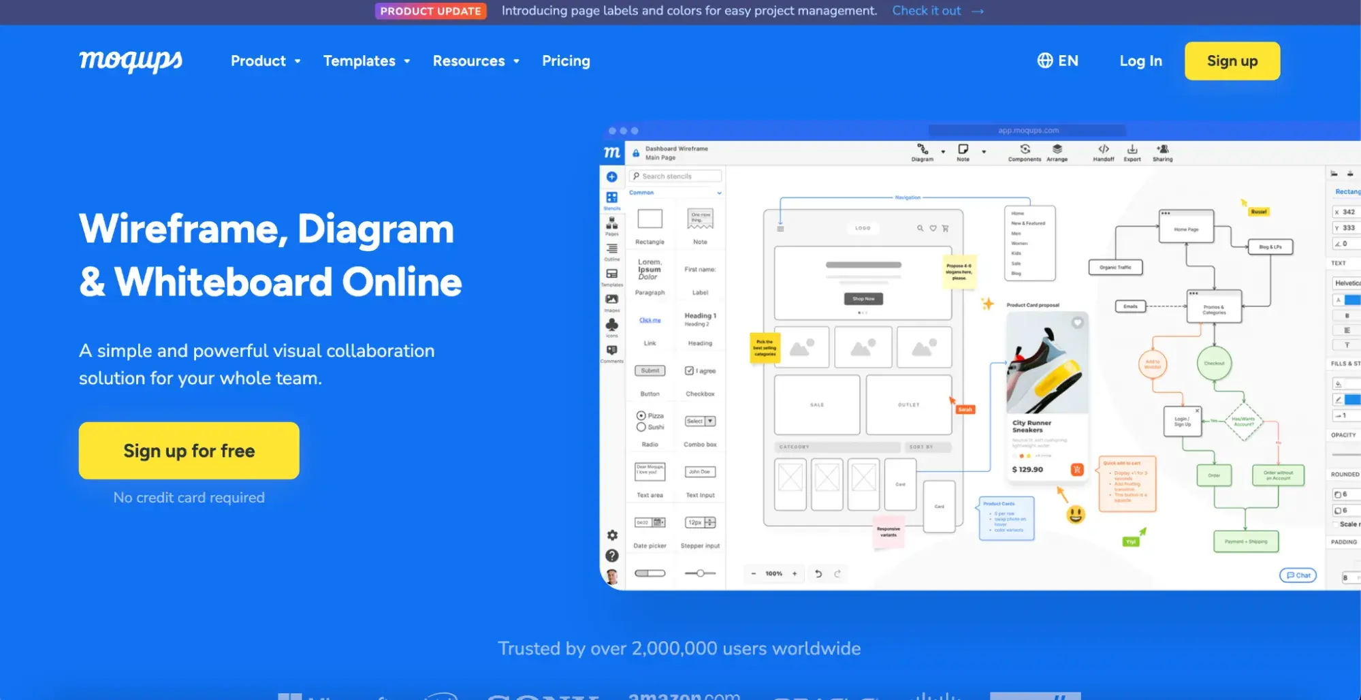Click the orange cart button on sneaker card

[1077, 469]
